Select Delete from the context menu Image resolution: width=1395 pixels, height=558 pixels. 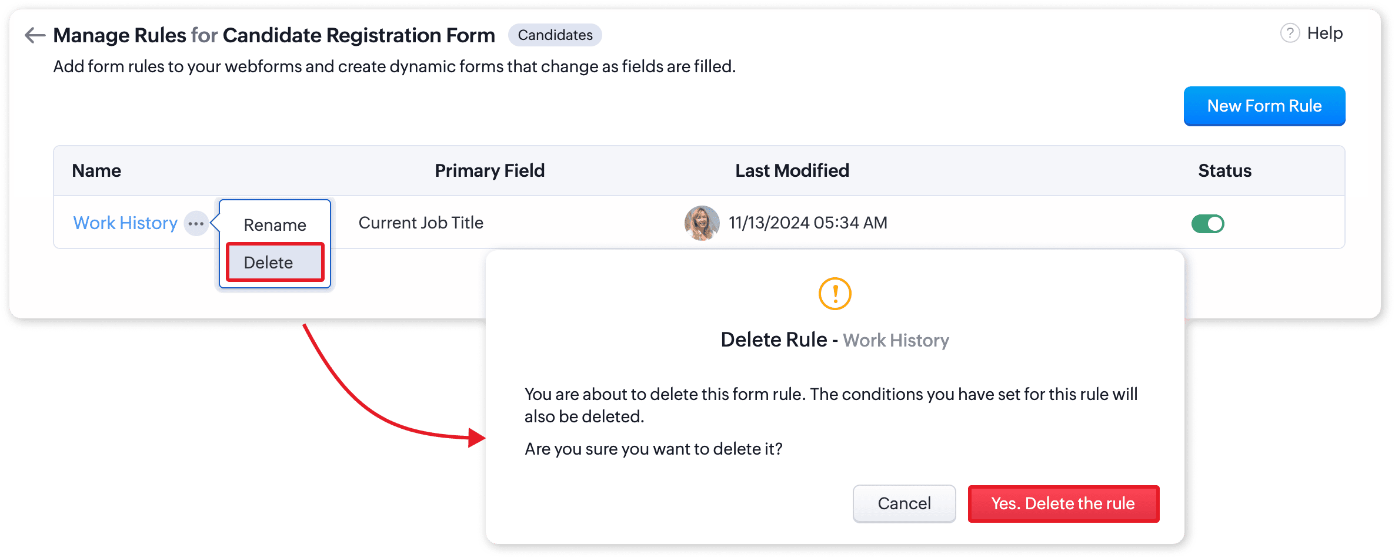pyautogui.click(x=275, y=263)
